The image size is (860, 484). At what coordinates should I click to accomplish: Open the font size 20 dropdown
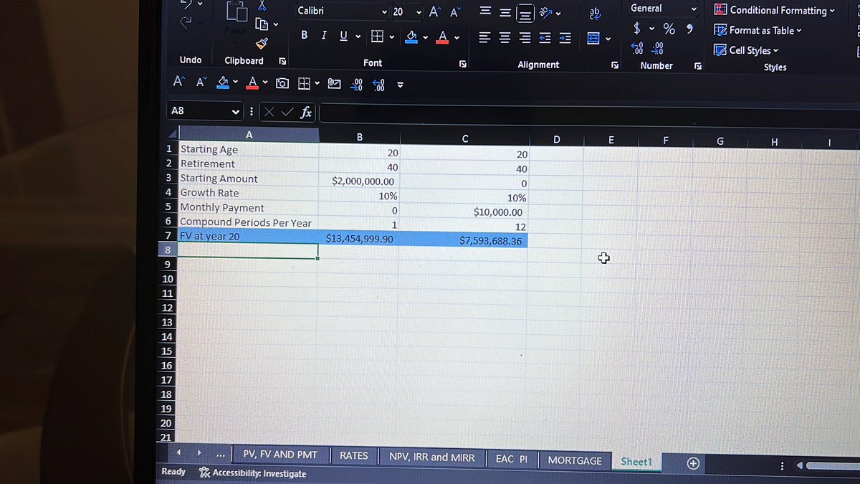point(419,12)
